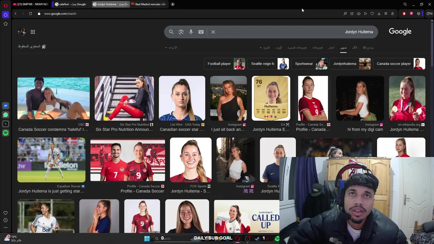Screen dimensions: 434x244
Task: Click the site security padlock icon
Action: [x=39, y=14]
